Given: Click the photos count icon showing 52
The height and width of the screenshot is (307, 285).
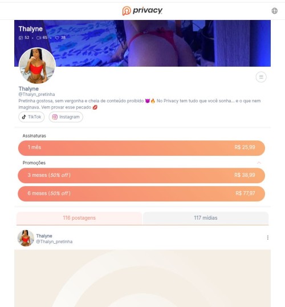Looking at the screenshot, I should (21, 38).
